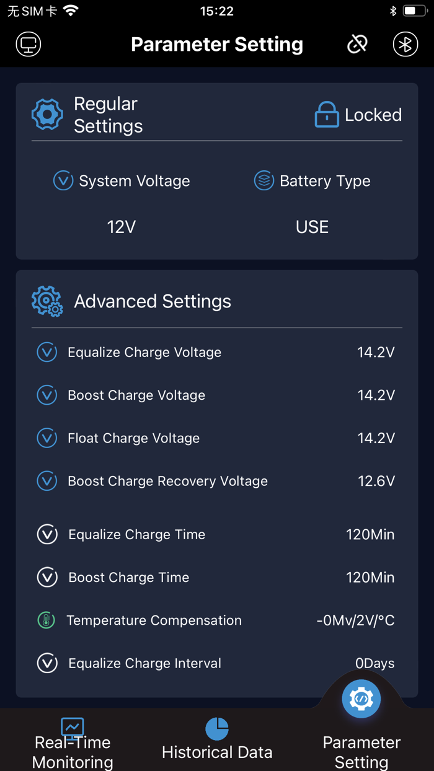434x771 pixels.
Task: Edit the Float Charge Voltage 14.2V value
Action: (x=376, y=438)
